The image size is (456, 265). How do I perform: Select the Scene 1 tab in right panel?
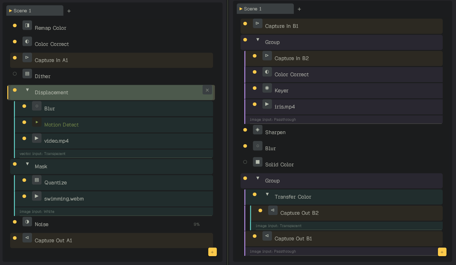click(265, 9)
